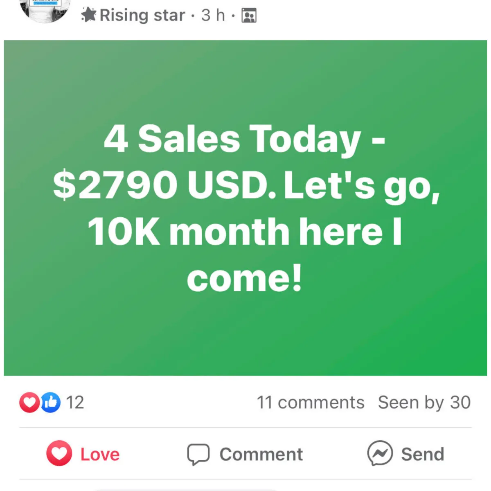Click the '10K month here I come' line
Viewport: 491px width, 491px height.
245,255
